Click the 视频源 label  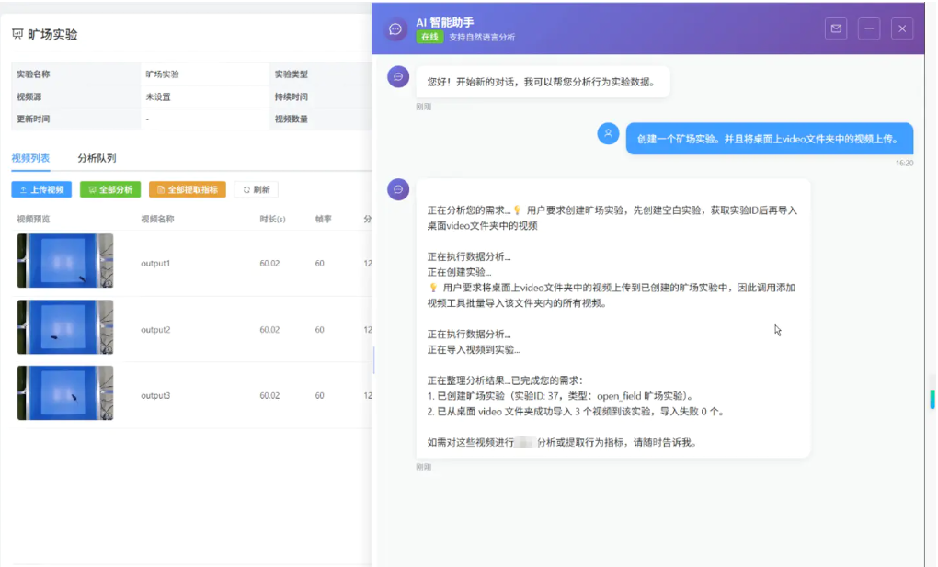click(29, 96)
